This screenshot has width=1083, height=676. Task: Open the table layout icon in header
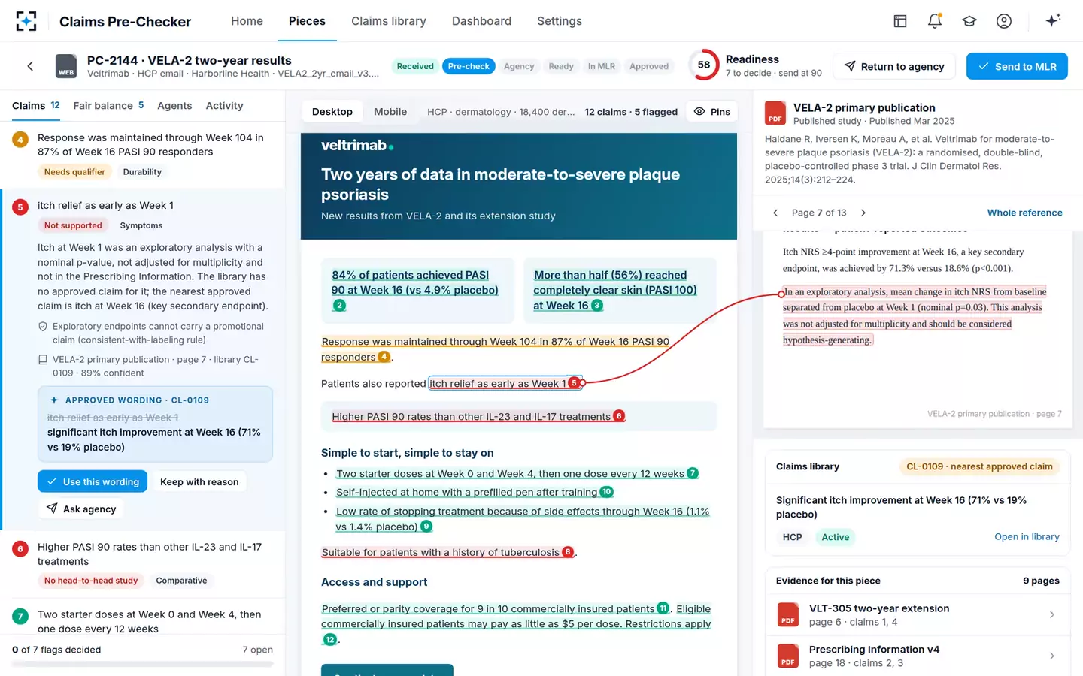coord(900,21)
